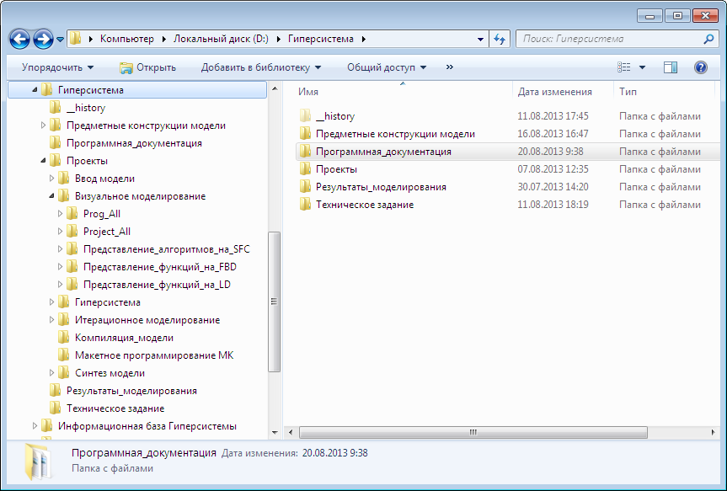Viewport: 727px width, 491px height.
Task: Change the view with the view icon
Action: click(x=623, y=67)
